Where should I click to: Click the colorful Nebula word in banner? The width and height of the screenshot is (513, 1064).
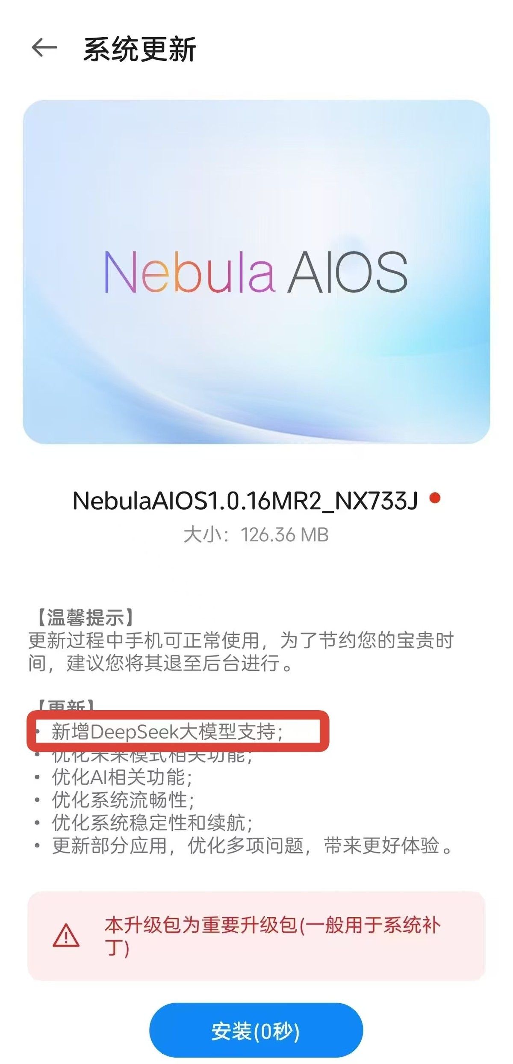click(x=189, y=271)
